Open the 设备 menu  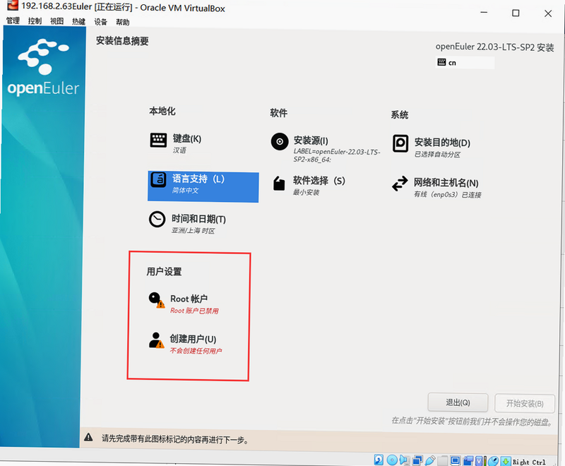click(x=100, y=23)
